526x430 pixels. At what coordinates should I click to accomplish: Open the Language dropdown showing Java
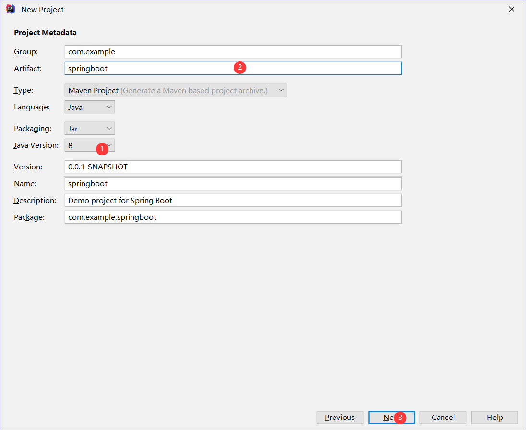[90, 107]
